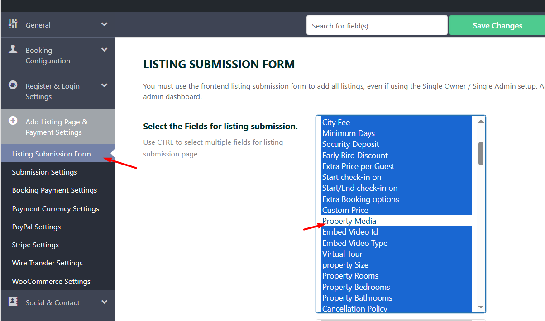Image resolution: width=545 pixels, height=321 pixels.
Task: Expand the Booking Configuration chevron
Action: [105, 50]
